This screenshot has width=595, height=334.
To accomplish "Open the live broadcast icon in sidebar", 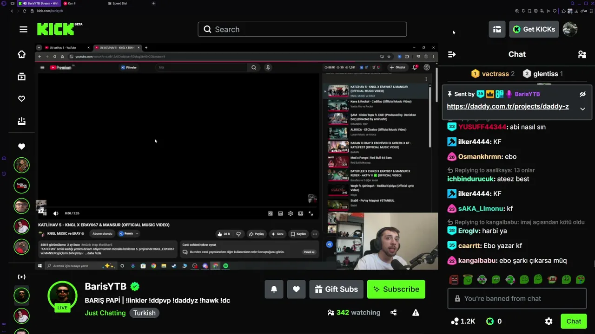I will click(21, 277).
